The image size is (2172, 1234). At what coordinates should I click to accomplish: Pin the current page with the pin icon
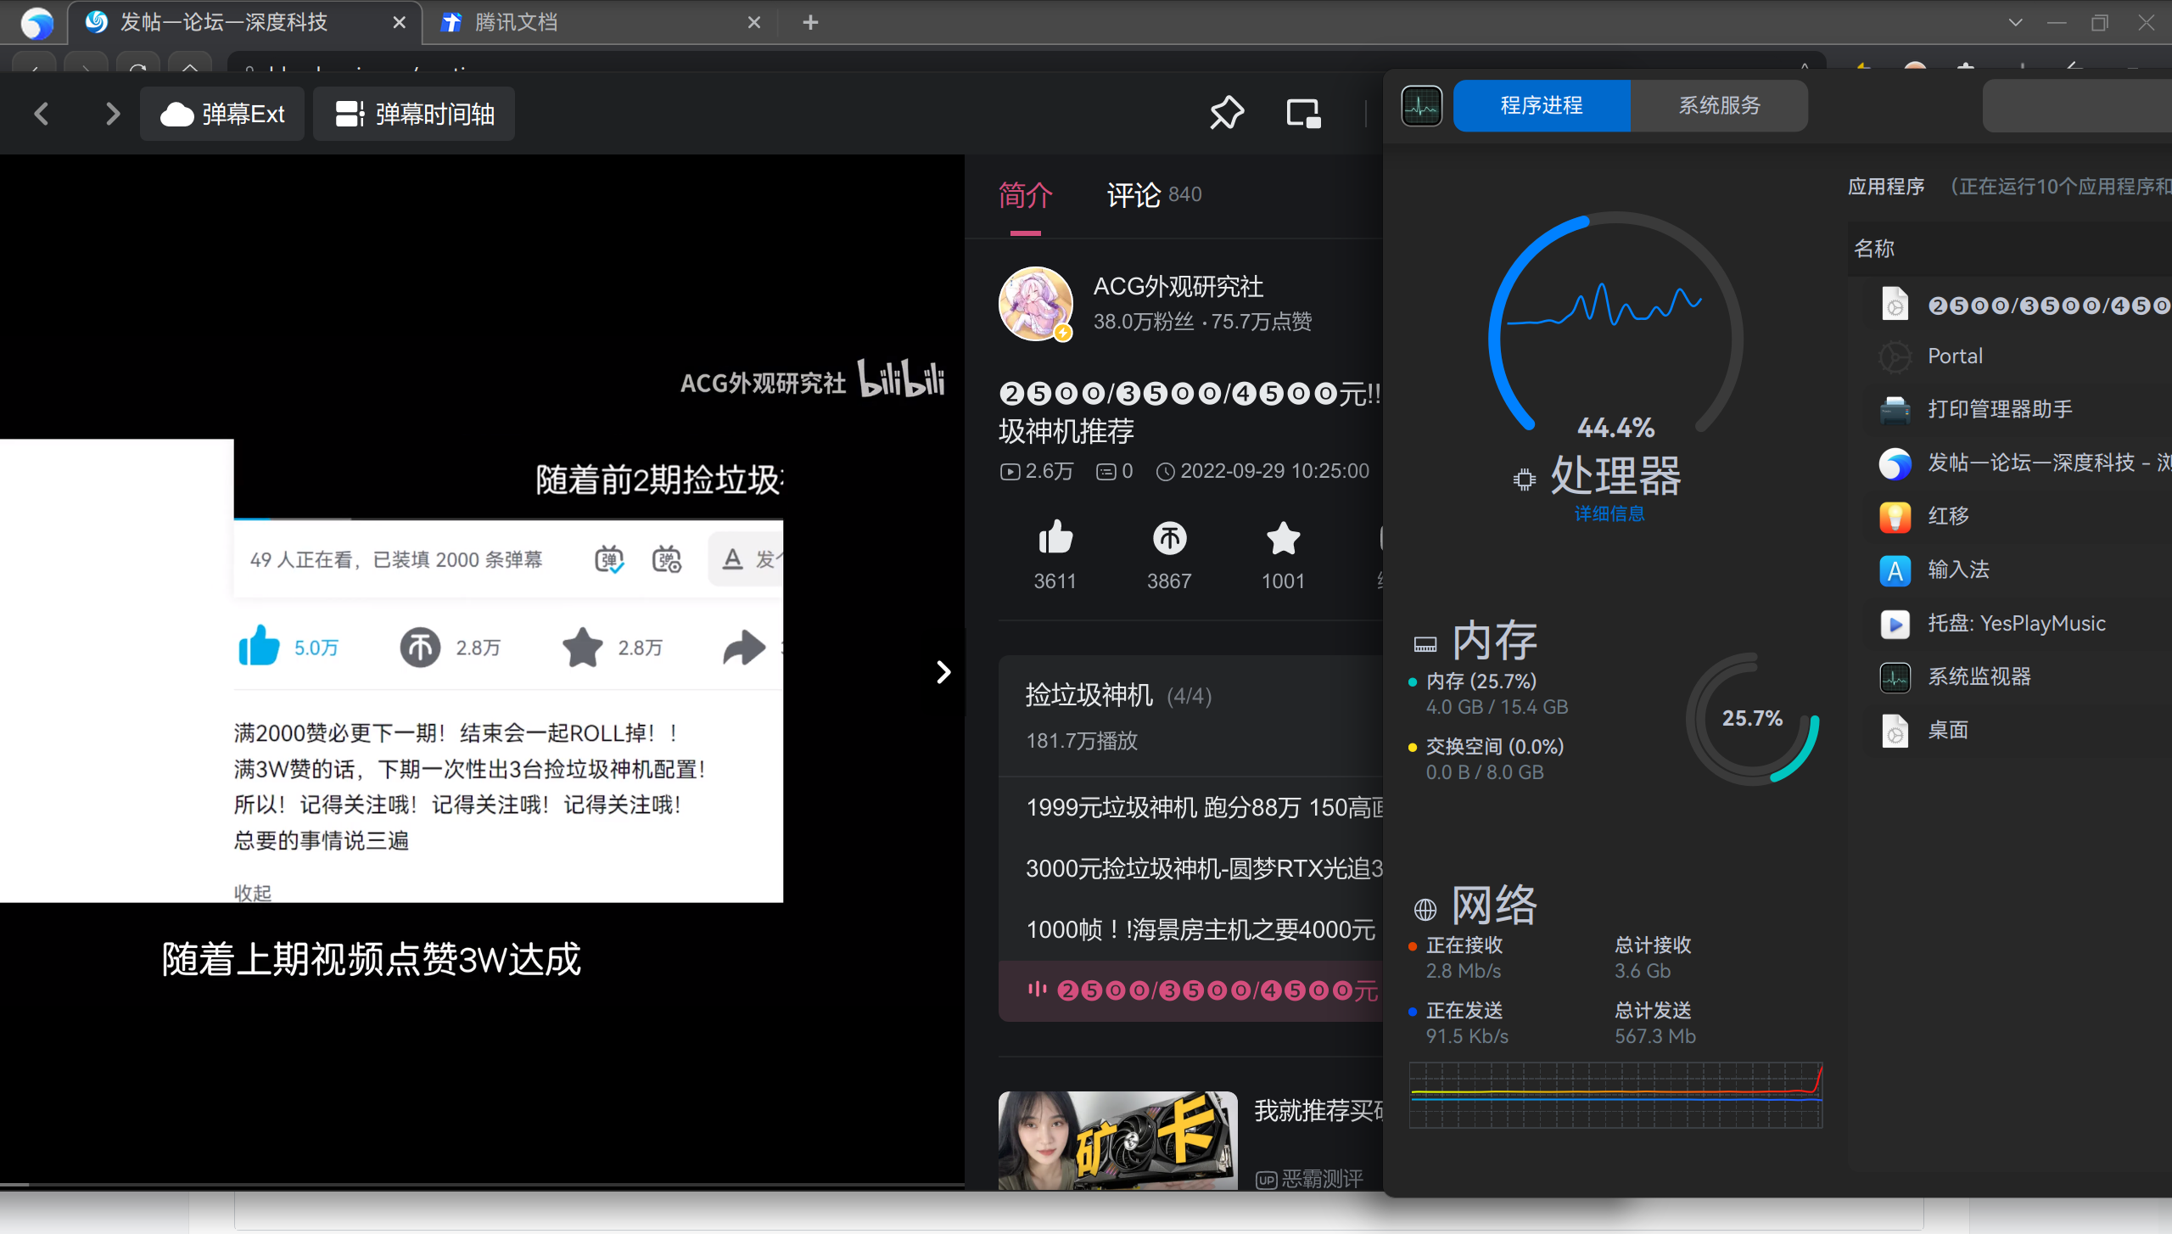click(1225, 112)
